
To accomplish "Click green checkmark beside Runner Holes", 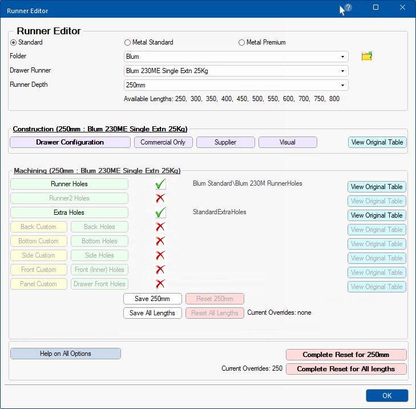I will tap(160, 184).
